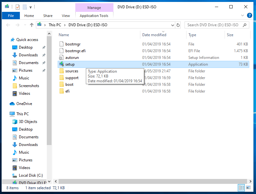This screenshot has height=194, width=256.
Task: Select the support folder icon
Action: point(62,77)
